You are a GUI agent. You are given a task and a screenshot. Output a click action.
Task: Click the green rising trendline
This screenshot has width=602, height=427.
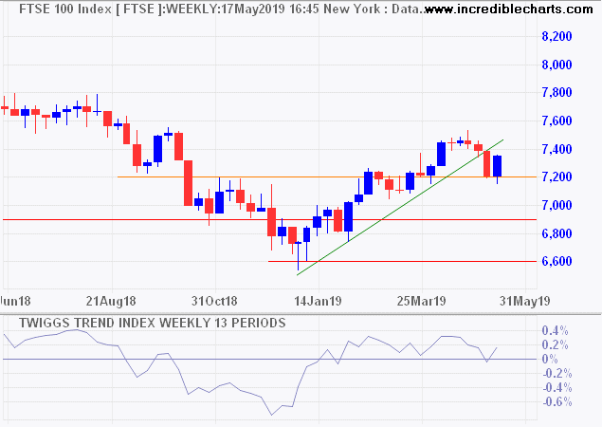(399, 208)
